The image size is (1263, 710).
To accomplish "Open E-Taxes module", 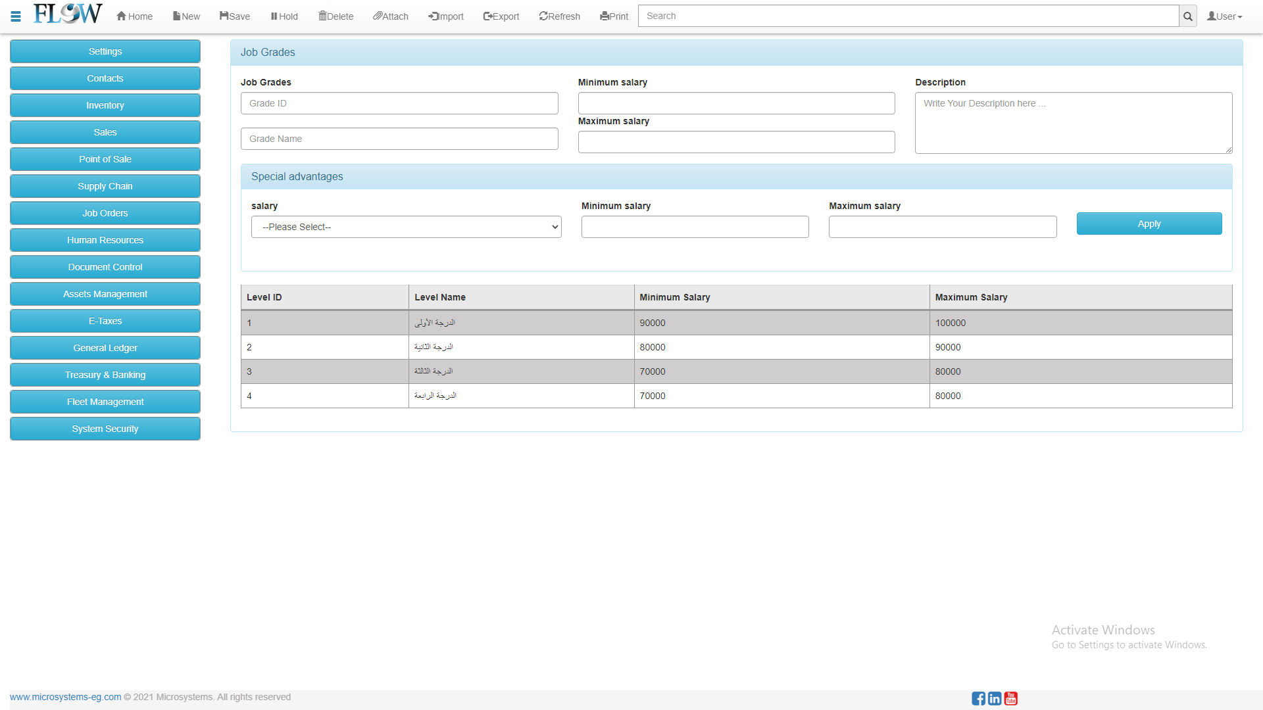I will [105, 321].
